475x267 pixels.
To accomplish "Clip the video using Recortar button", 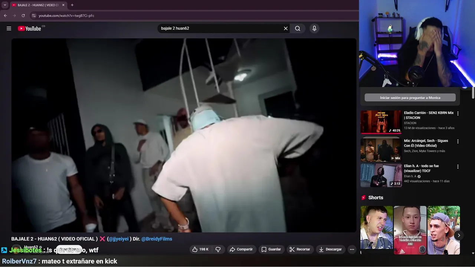I will 300,249.
